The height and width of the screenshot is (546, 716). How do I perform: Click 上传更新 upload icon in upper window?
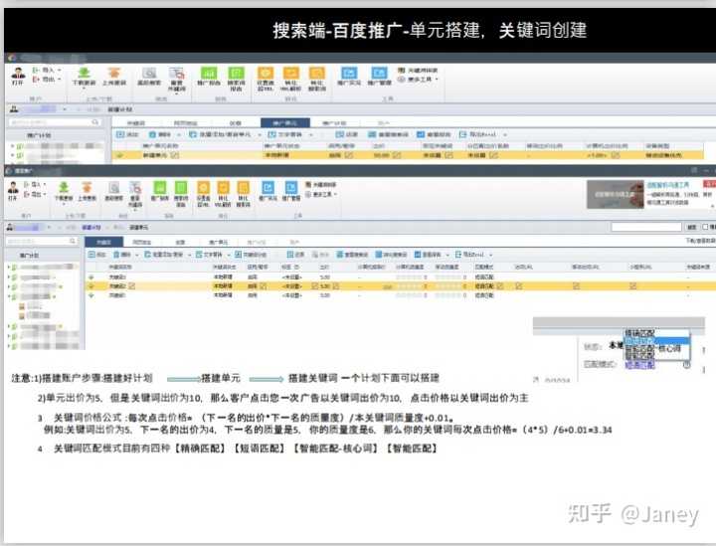tap(113, 77)
